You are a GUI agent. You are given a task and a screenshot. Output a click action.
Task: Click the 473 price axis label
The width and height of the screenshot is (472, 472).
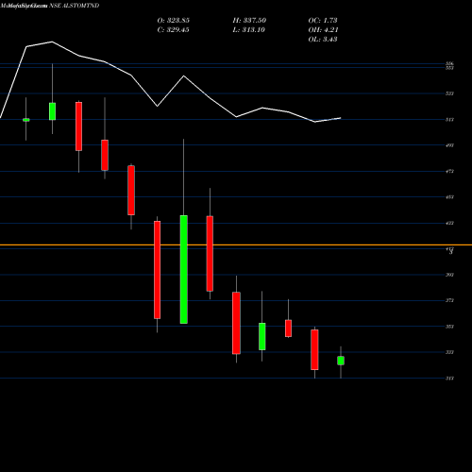(449, 172)
